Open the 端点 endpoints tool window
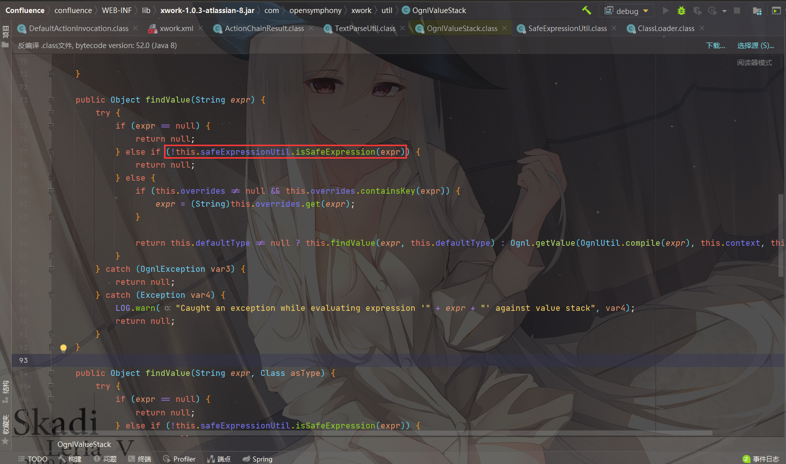The width and height of the screenshot is (786, 464). (x=219, y=459)
